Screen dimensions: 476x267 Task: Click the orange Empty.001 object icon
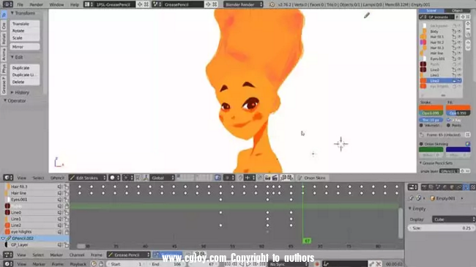433,198
